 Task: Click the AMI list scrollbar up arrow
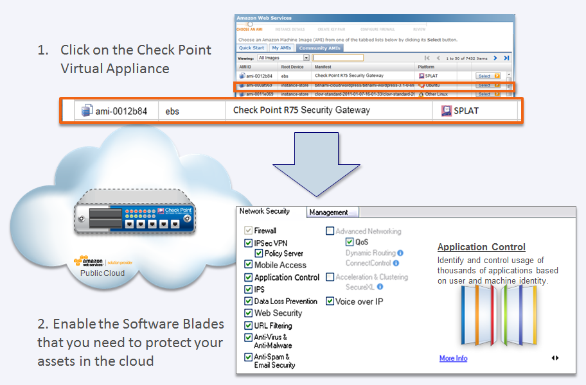[509, 75]
